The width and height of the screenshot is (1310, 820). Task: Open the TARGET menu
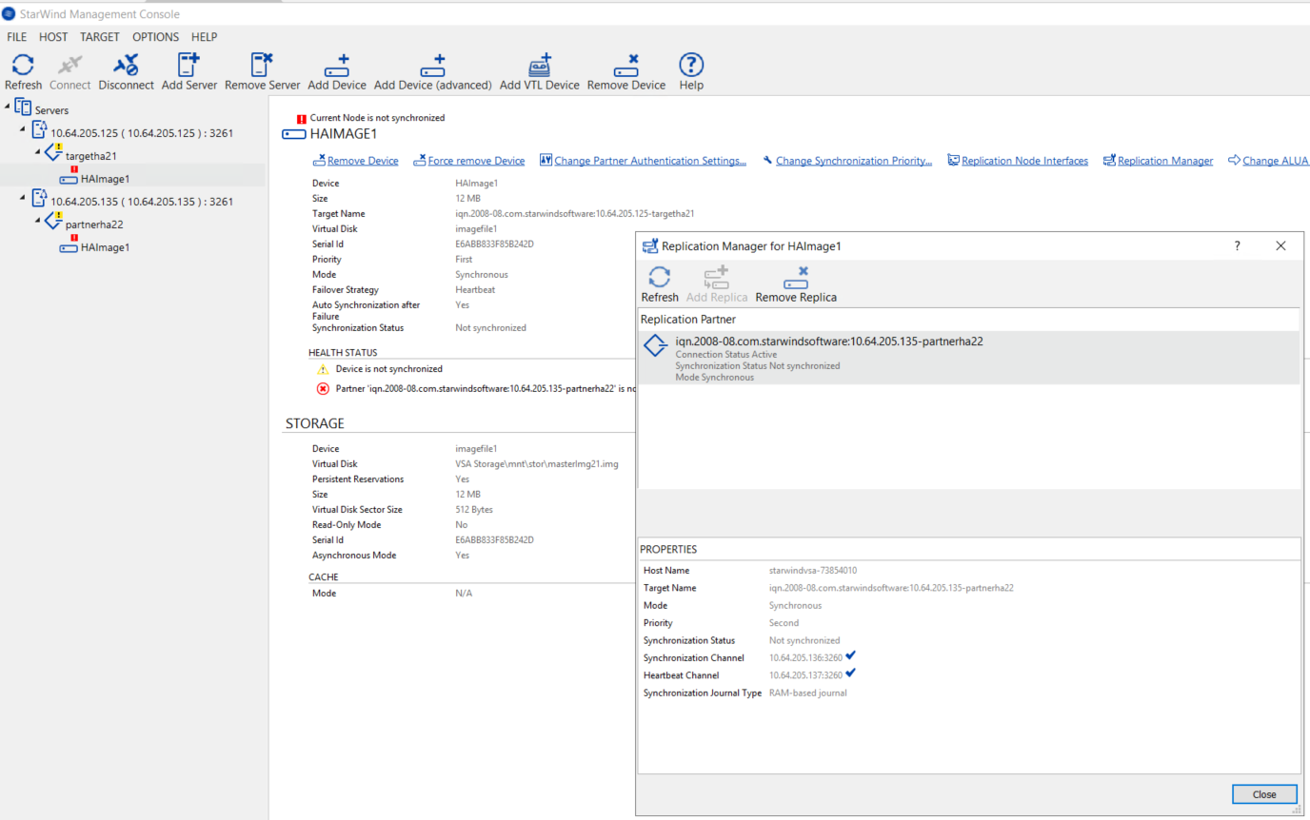[100, 37]
